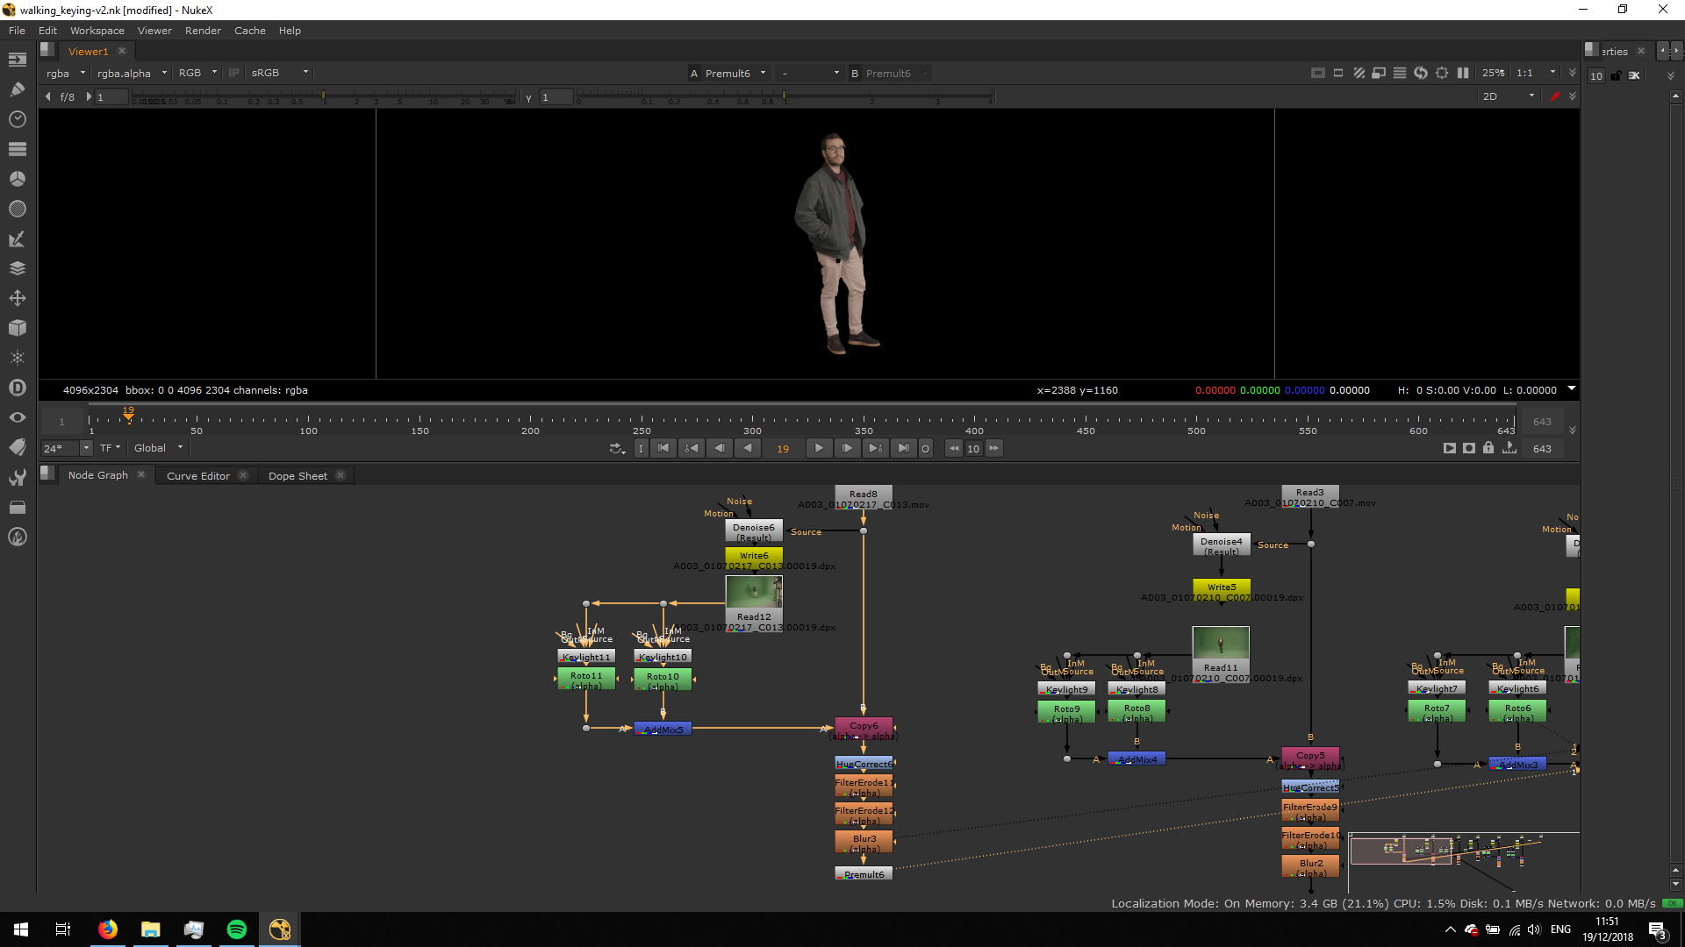The height and width of the screenshot is (947, 1685).
Task: Click the Merge nodes layers icon
Action: [x=18, y=268]
